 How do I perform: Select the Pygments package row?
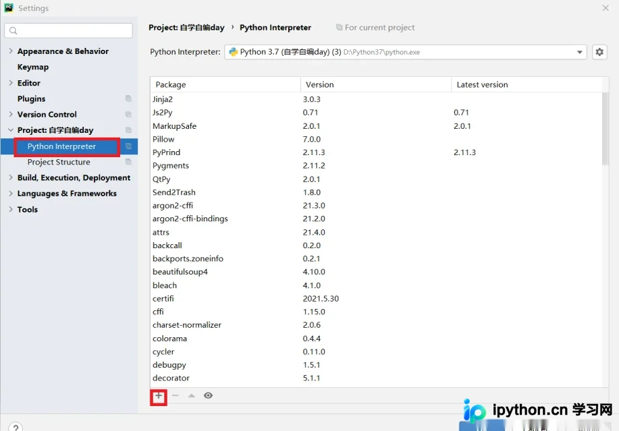(x=376, y=166)
